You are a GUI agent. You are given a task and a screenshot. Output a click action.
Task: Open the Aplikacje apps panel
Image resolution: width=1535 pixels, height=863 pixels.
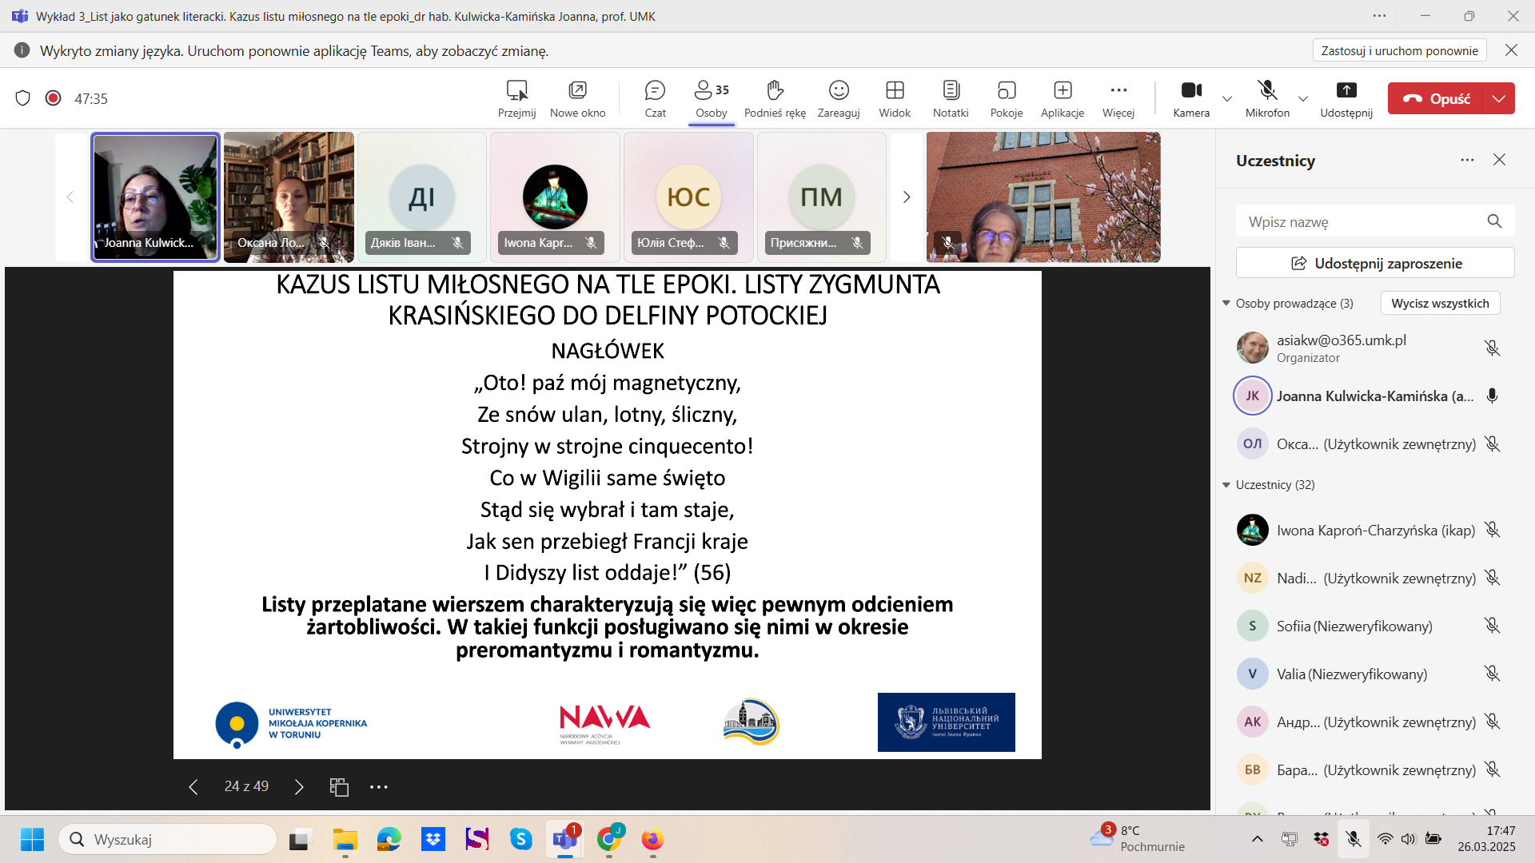(x=1062, y=98)
